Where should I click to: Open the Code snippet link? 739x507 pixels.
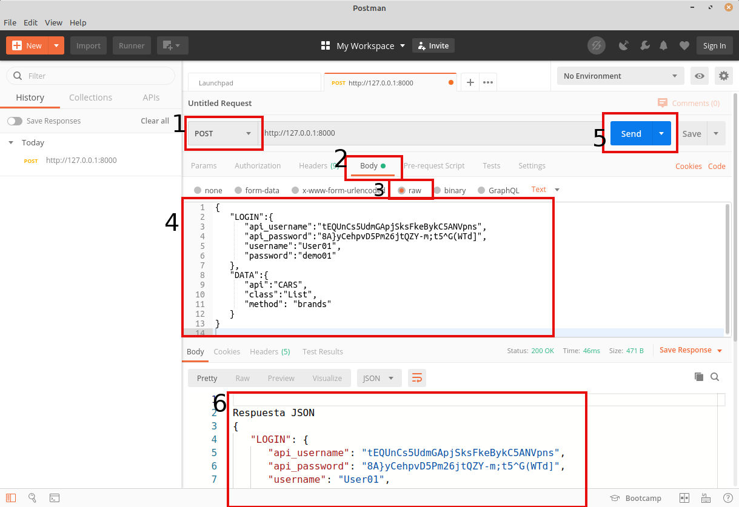click(x=717, y=166)
